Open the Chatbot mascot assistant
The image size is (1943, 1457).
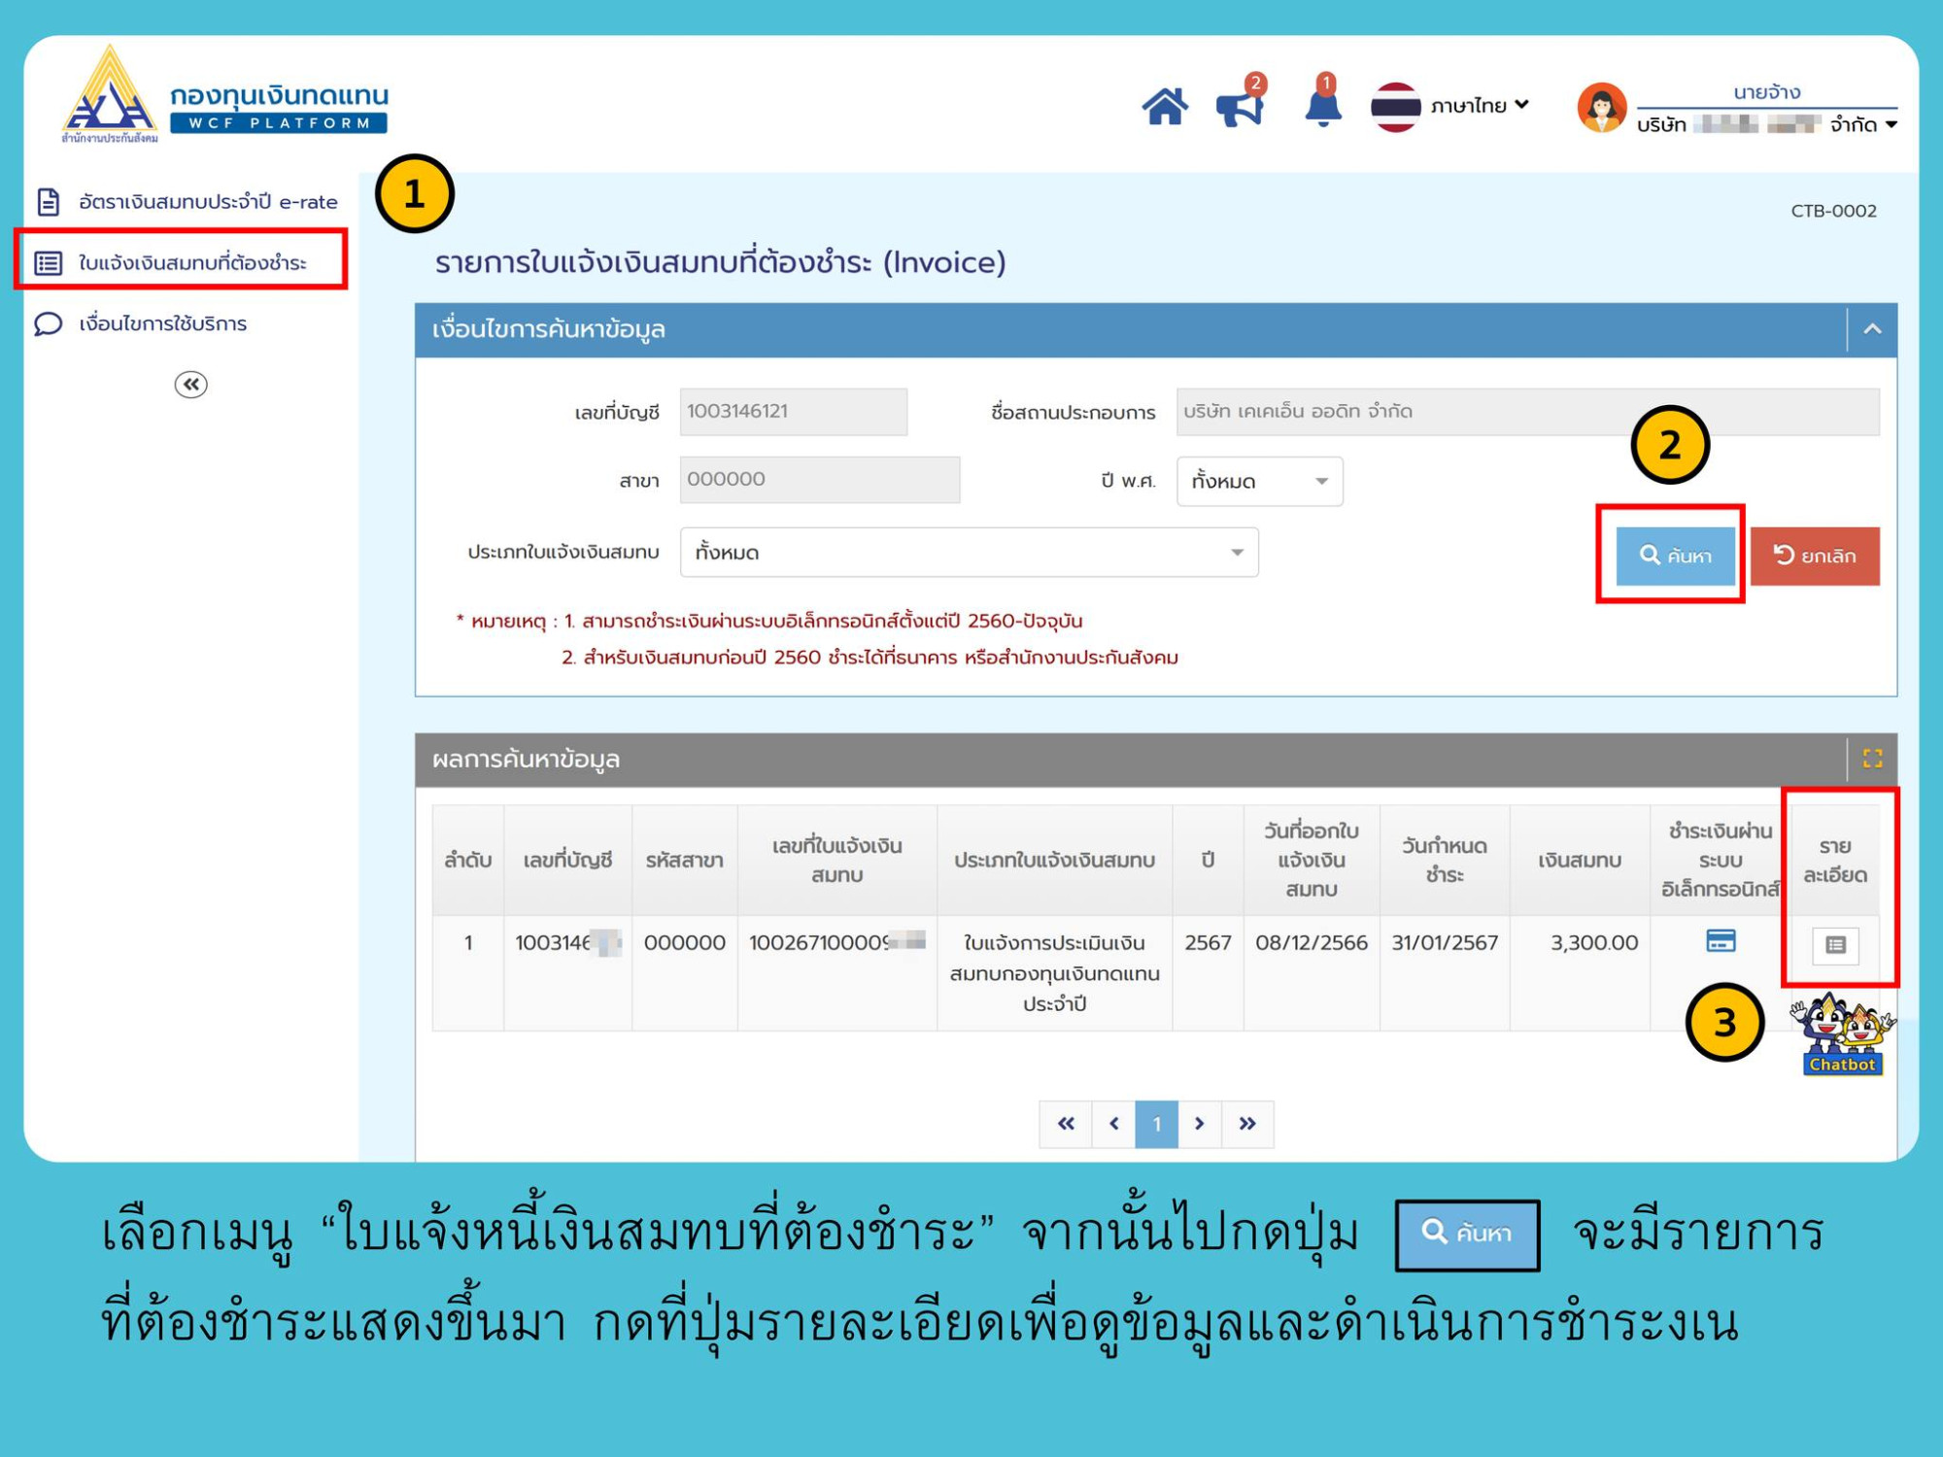(x=1841, y=1035)
